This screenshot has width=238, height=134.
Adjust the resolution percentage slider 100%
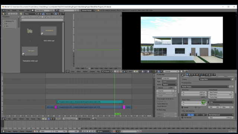pyautogui.click(x=194, y=97)
